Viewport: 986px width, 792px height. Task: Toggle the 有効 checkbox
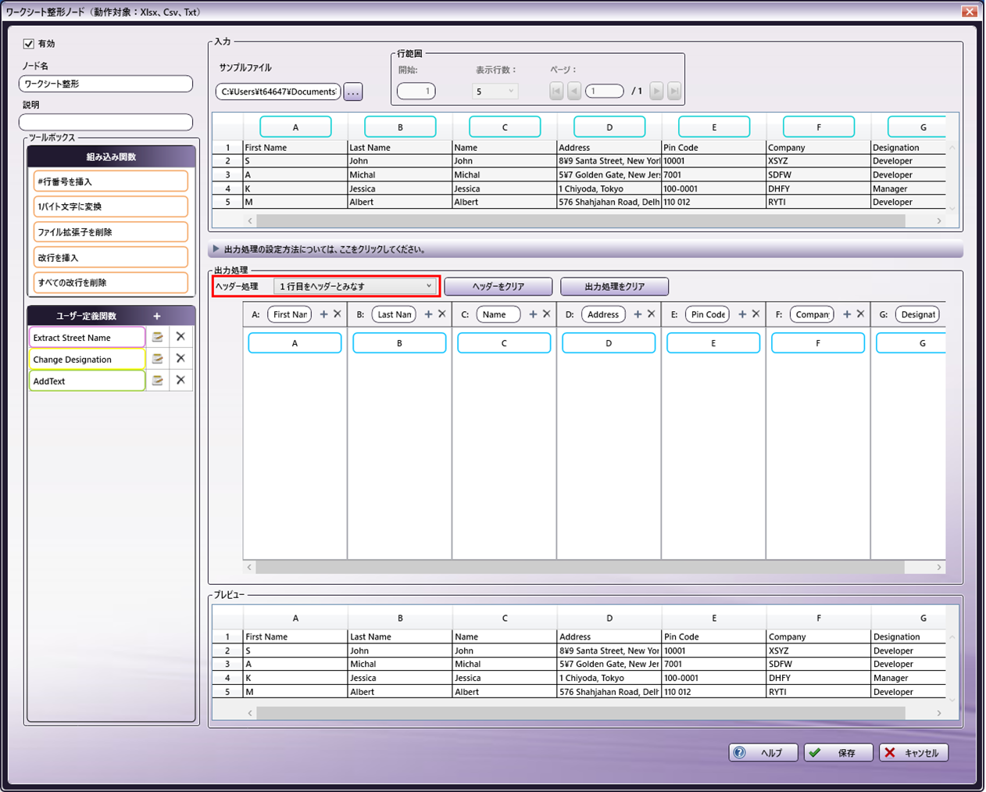point(29,44)
